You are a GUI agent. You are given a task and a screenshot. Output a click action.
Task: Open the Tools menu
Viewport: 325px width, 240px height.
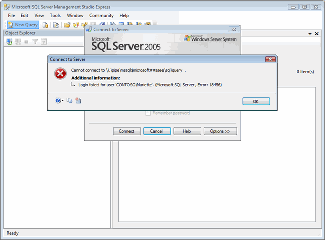tap(55, 16)
